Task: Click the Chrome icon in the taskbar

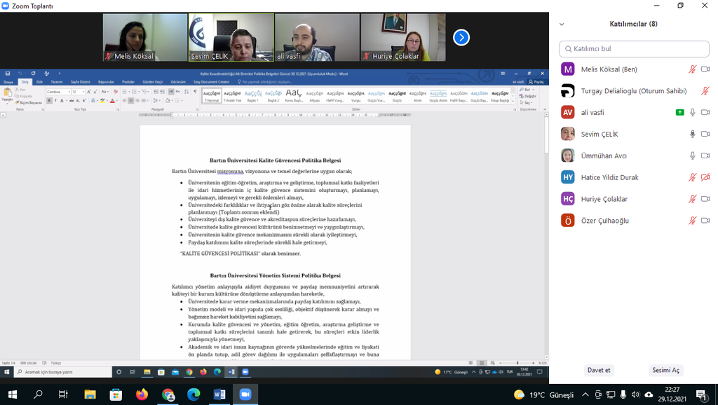Action: click(168, 394)
